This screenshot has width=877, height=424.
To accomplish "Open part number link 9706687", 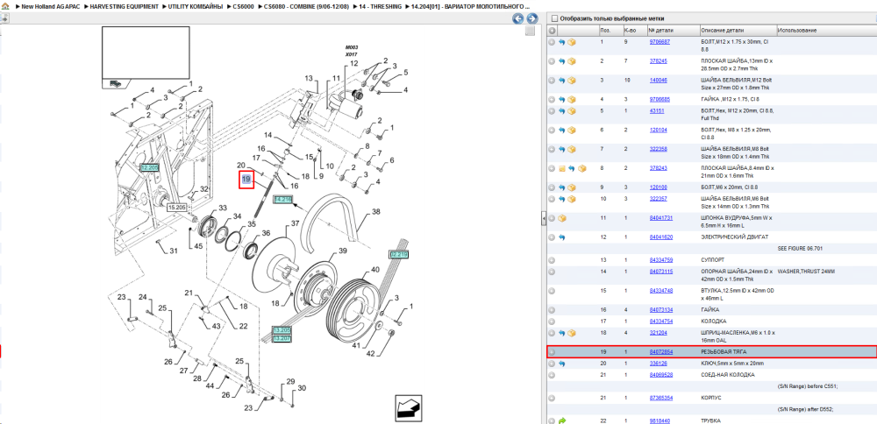I will (x=660, y=42).
